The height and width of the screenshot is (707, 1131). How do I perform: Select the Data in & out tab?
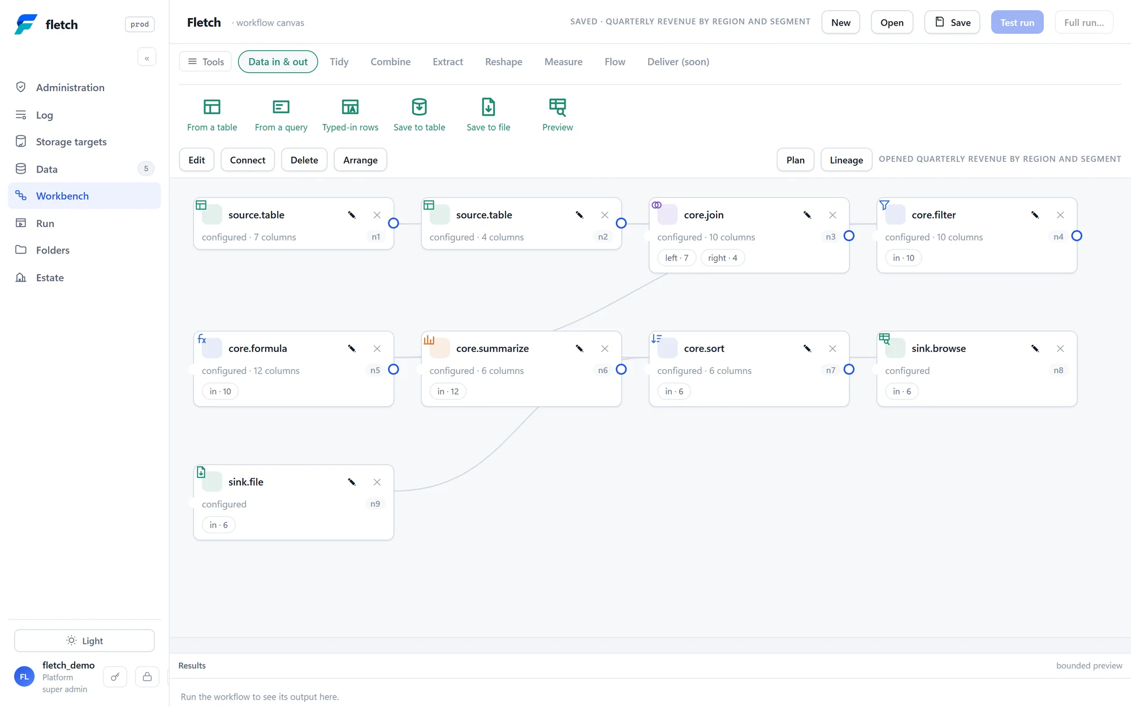tap(278, 62)
